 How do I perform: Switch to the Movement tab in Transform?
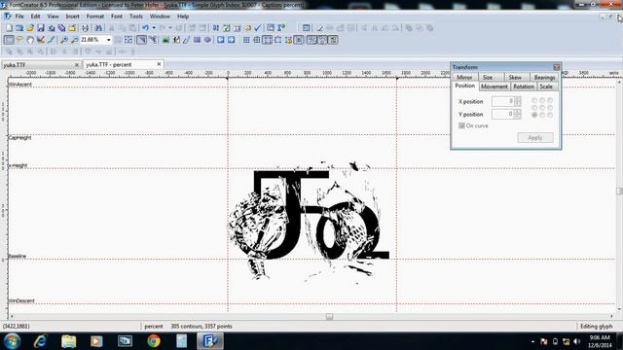click(x=495, y=87)
